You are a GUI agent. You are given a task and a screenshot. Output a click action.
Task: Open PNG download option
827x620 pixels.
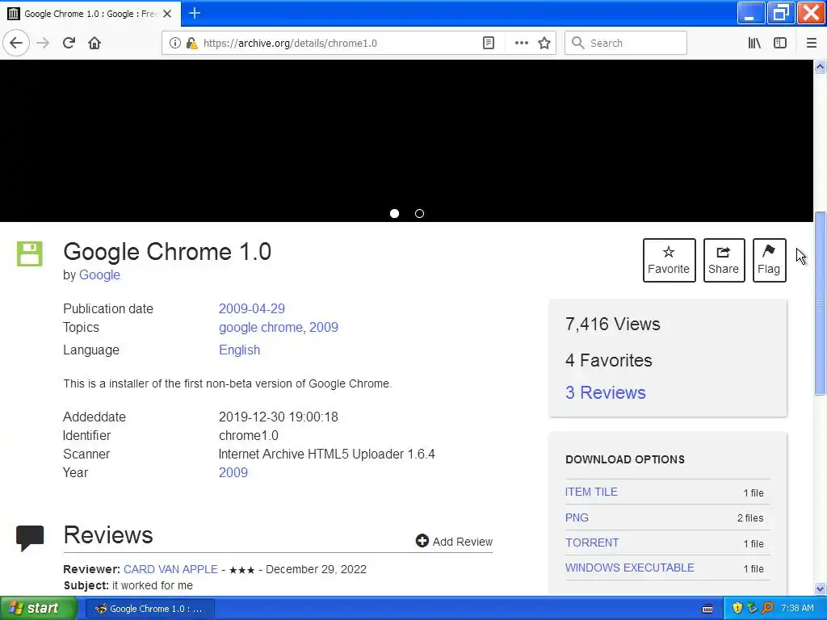coord(577,517)
